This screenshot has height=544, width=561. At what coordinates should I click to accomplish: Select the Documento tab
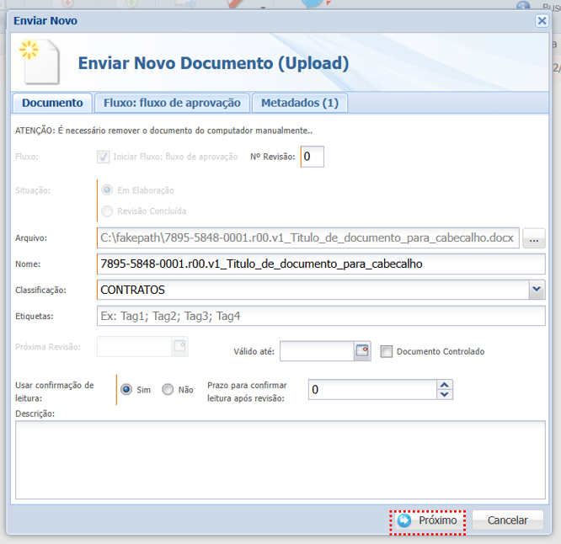52,103
